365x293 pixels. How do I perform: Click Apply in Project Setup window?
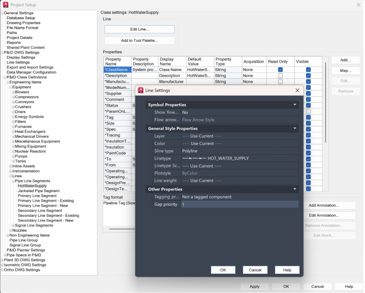point(255,287)
